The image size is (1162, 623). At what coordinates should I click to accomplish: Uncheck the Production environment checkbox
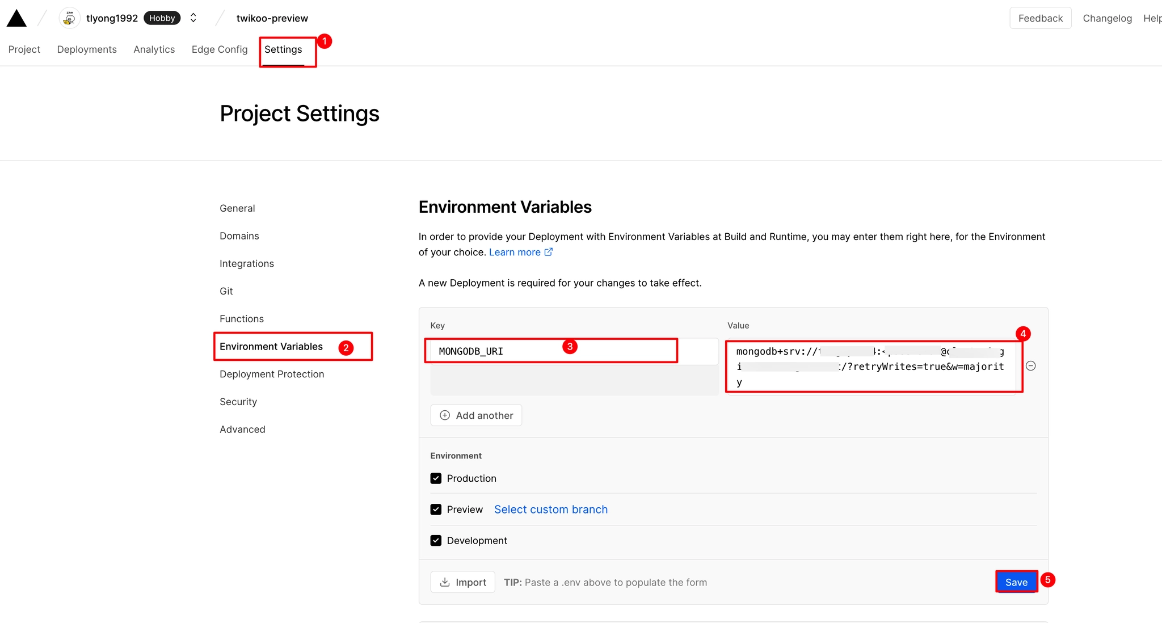[436, 478]
